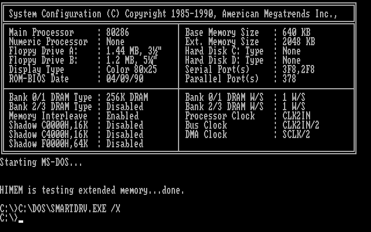The height and width of the screenshot is (232, 371).
Task: Click the 'Bank 0/1 DRAM W/S' label
Action: click(x=224, y=97)
